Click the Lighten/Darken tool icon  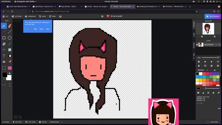point(10,56)
